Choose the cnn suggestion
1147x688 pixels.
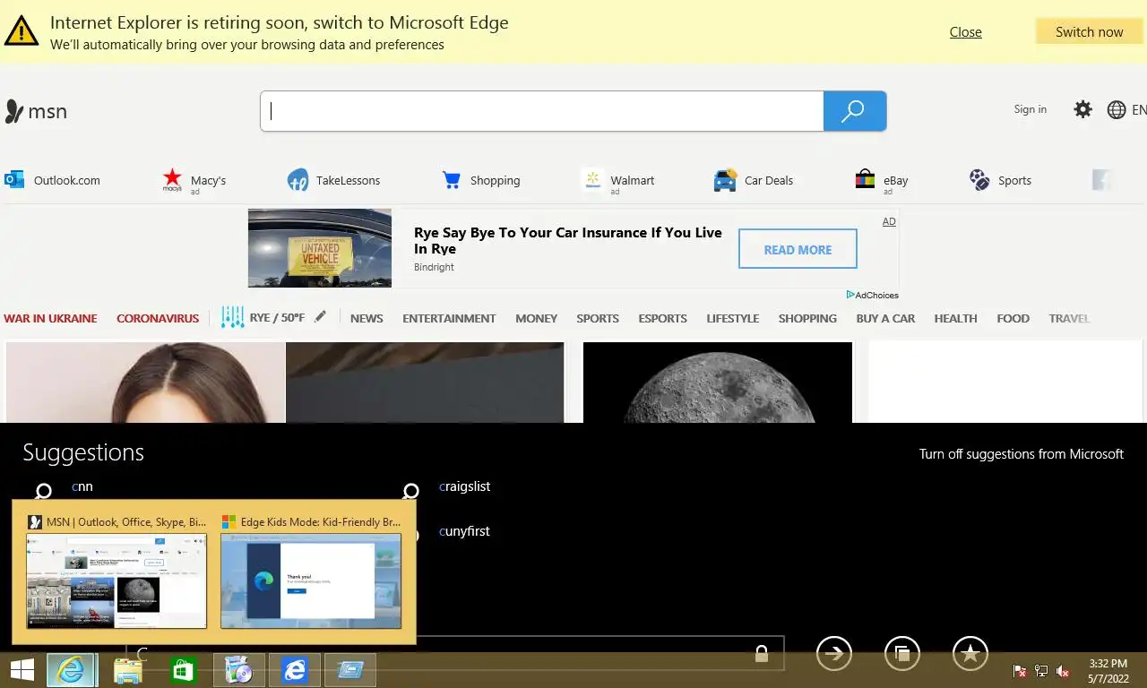pos(82,486)
